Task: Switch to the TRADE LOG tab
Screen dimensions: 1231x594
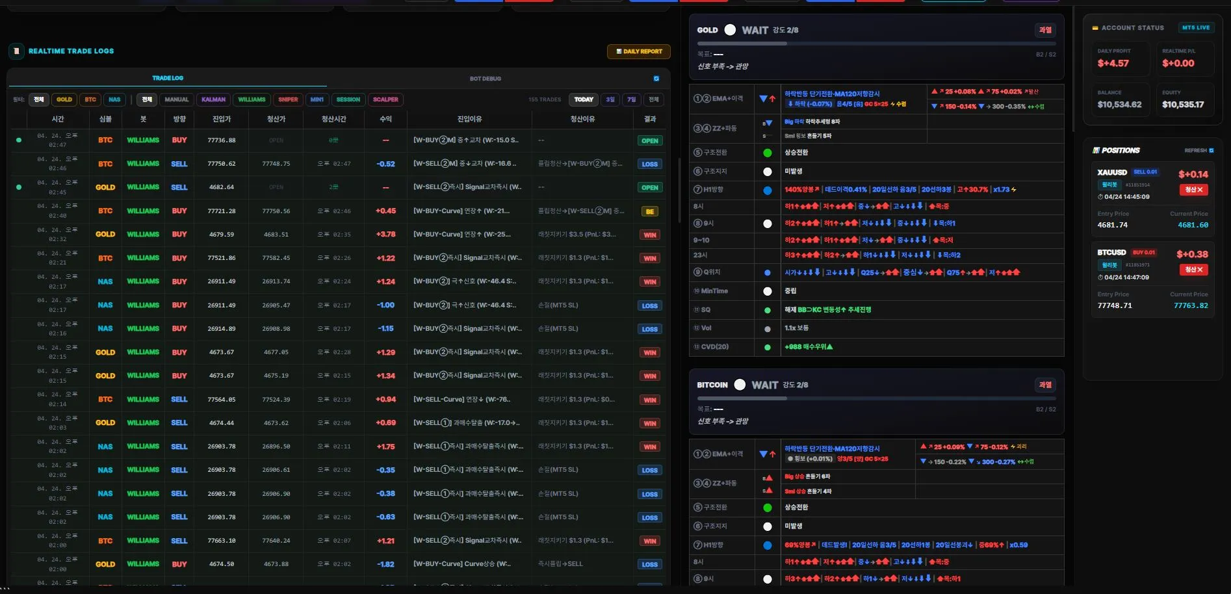Action: click(x=168, y=78)
